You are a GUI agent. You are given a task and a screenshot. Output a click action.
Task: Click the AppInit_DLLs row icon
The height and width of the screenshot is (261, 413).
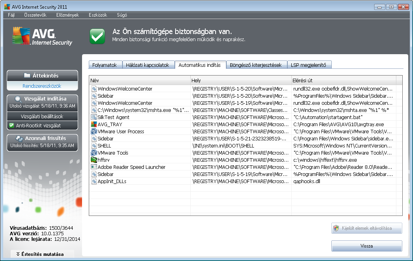[x=94, y=182]
